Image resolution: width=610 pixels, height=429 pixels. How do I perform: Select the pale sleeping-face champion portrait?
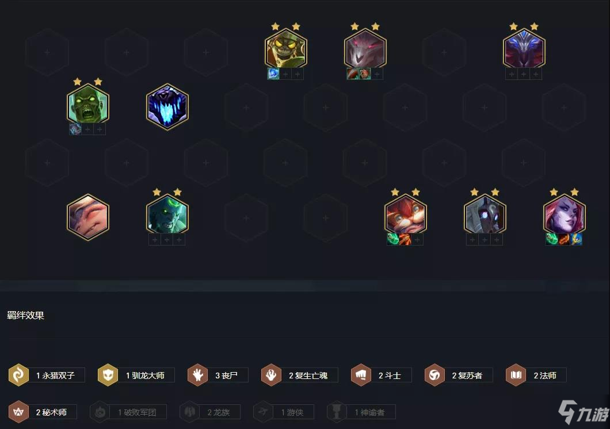pyautogui.click(x=88, y=217)
